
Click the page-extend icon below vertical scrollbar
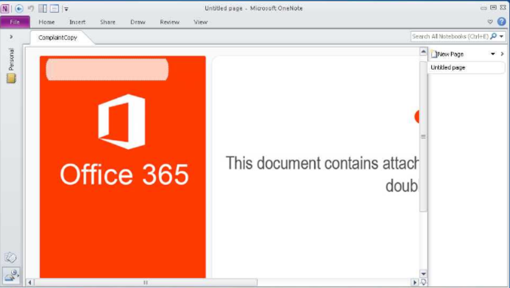coord(423,282)
